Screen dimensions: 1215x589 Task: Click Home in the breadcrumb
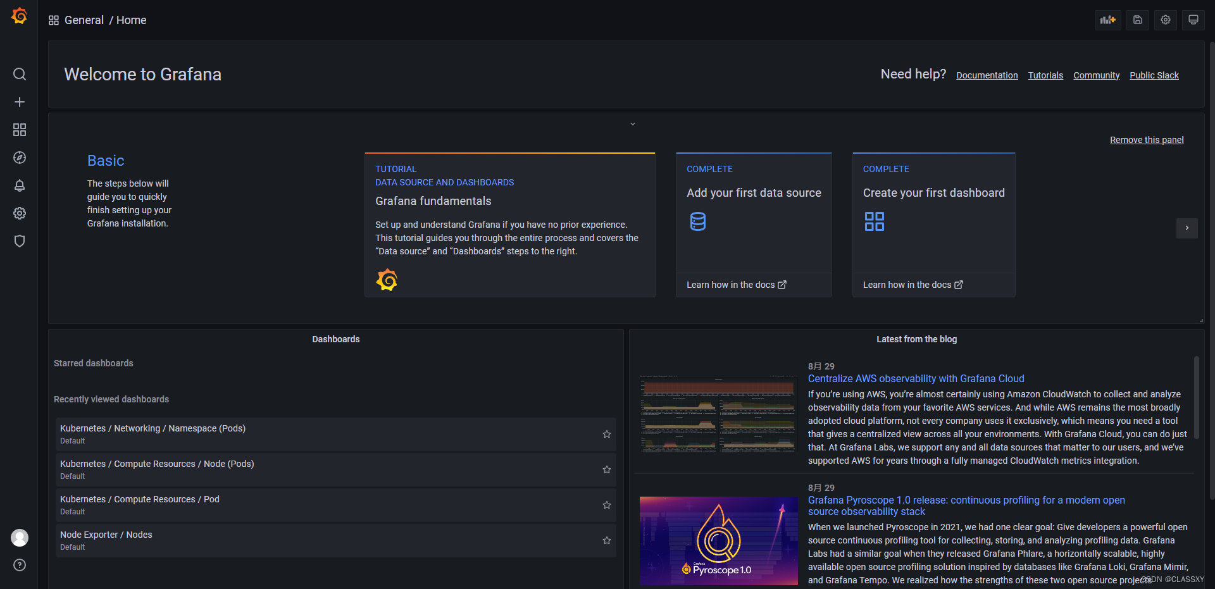pyautogui.click(x=131, y=20)
